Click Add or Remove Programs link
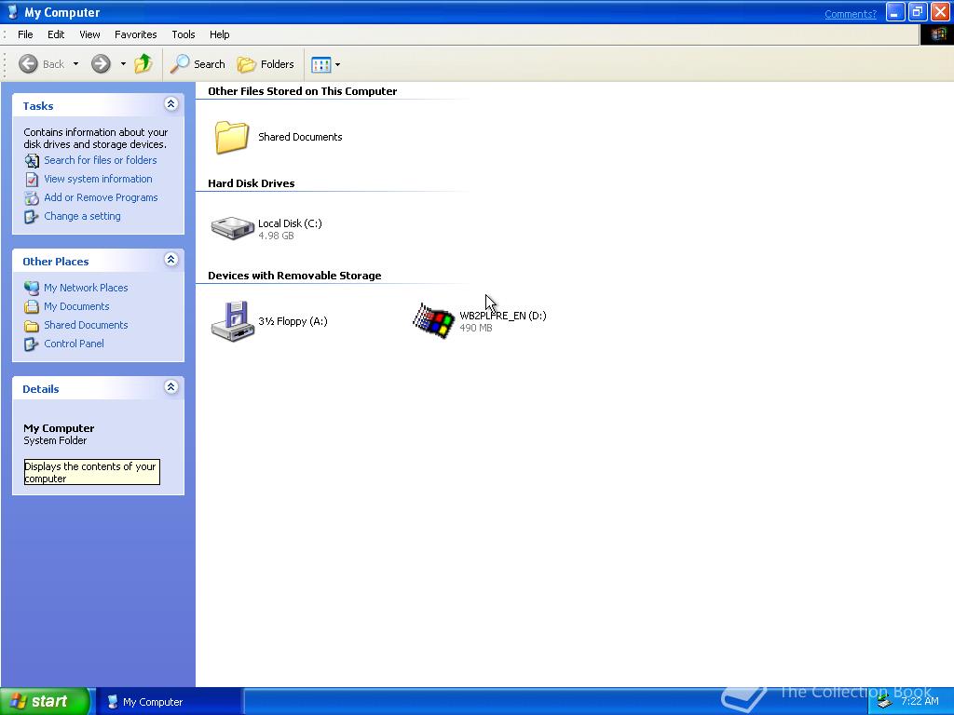This screenshot has height=715, width=954. [101, 197]
